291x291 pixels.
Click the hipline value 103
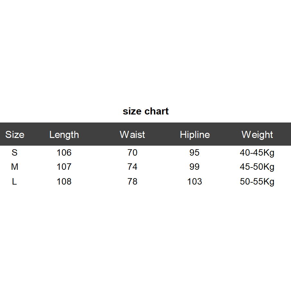point(195,182)
